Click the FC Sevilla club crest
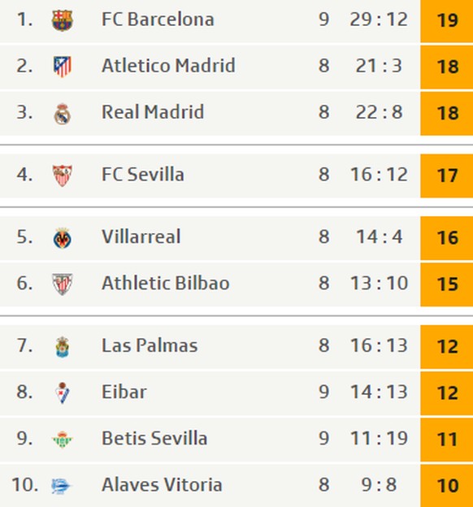Viewport: 473px width, 507px height. [62, 175]
